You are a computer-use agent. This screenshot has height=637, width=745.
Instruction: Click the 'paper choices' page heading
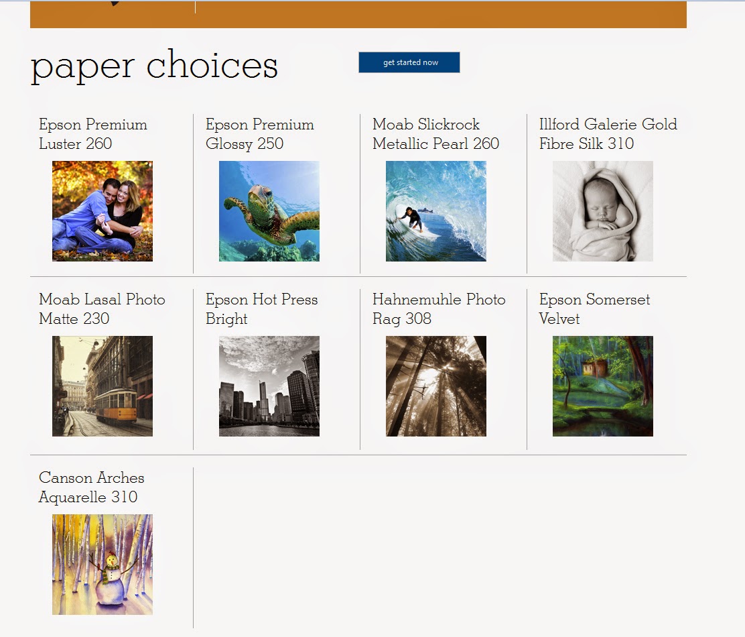[x=154, y=66]
